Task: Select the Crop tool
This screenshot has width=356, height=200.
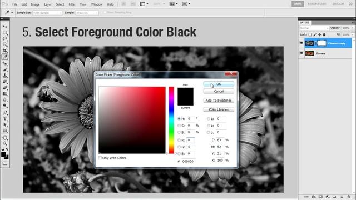Action: pos(5,51)
